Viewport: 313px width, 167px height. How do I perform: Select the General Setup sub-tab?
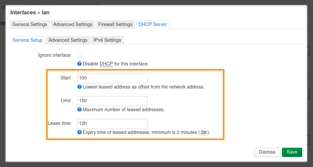pos(27,40)
